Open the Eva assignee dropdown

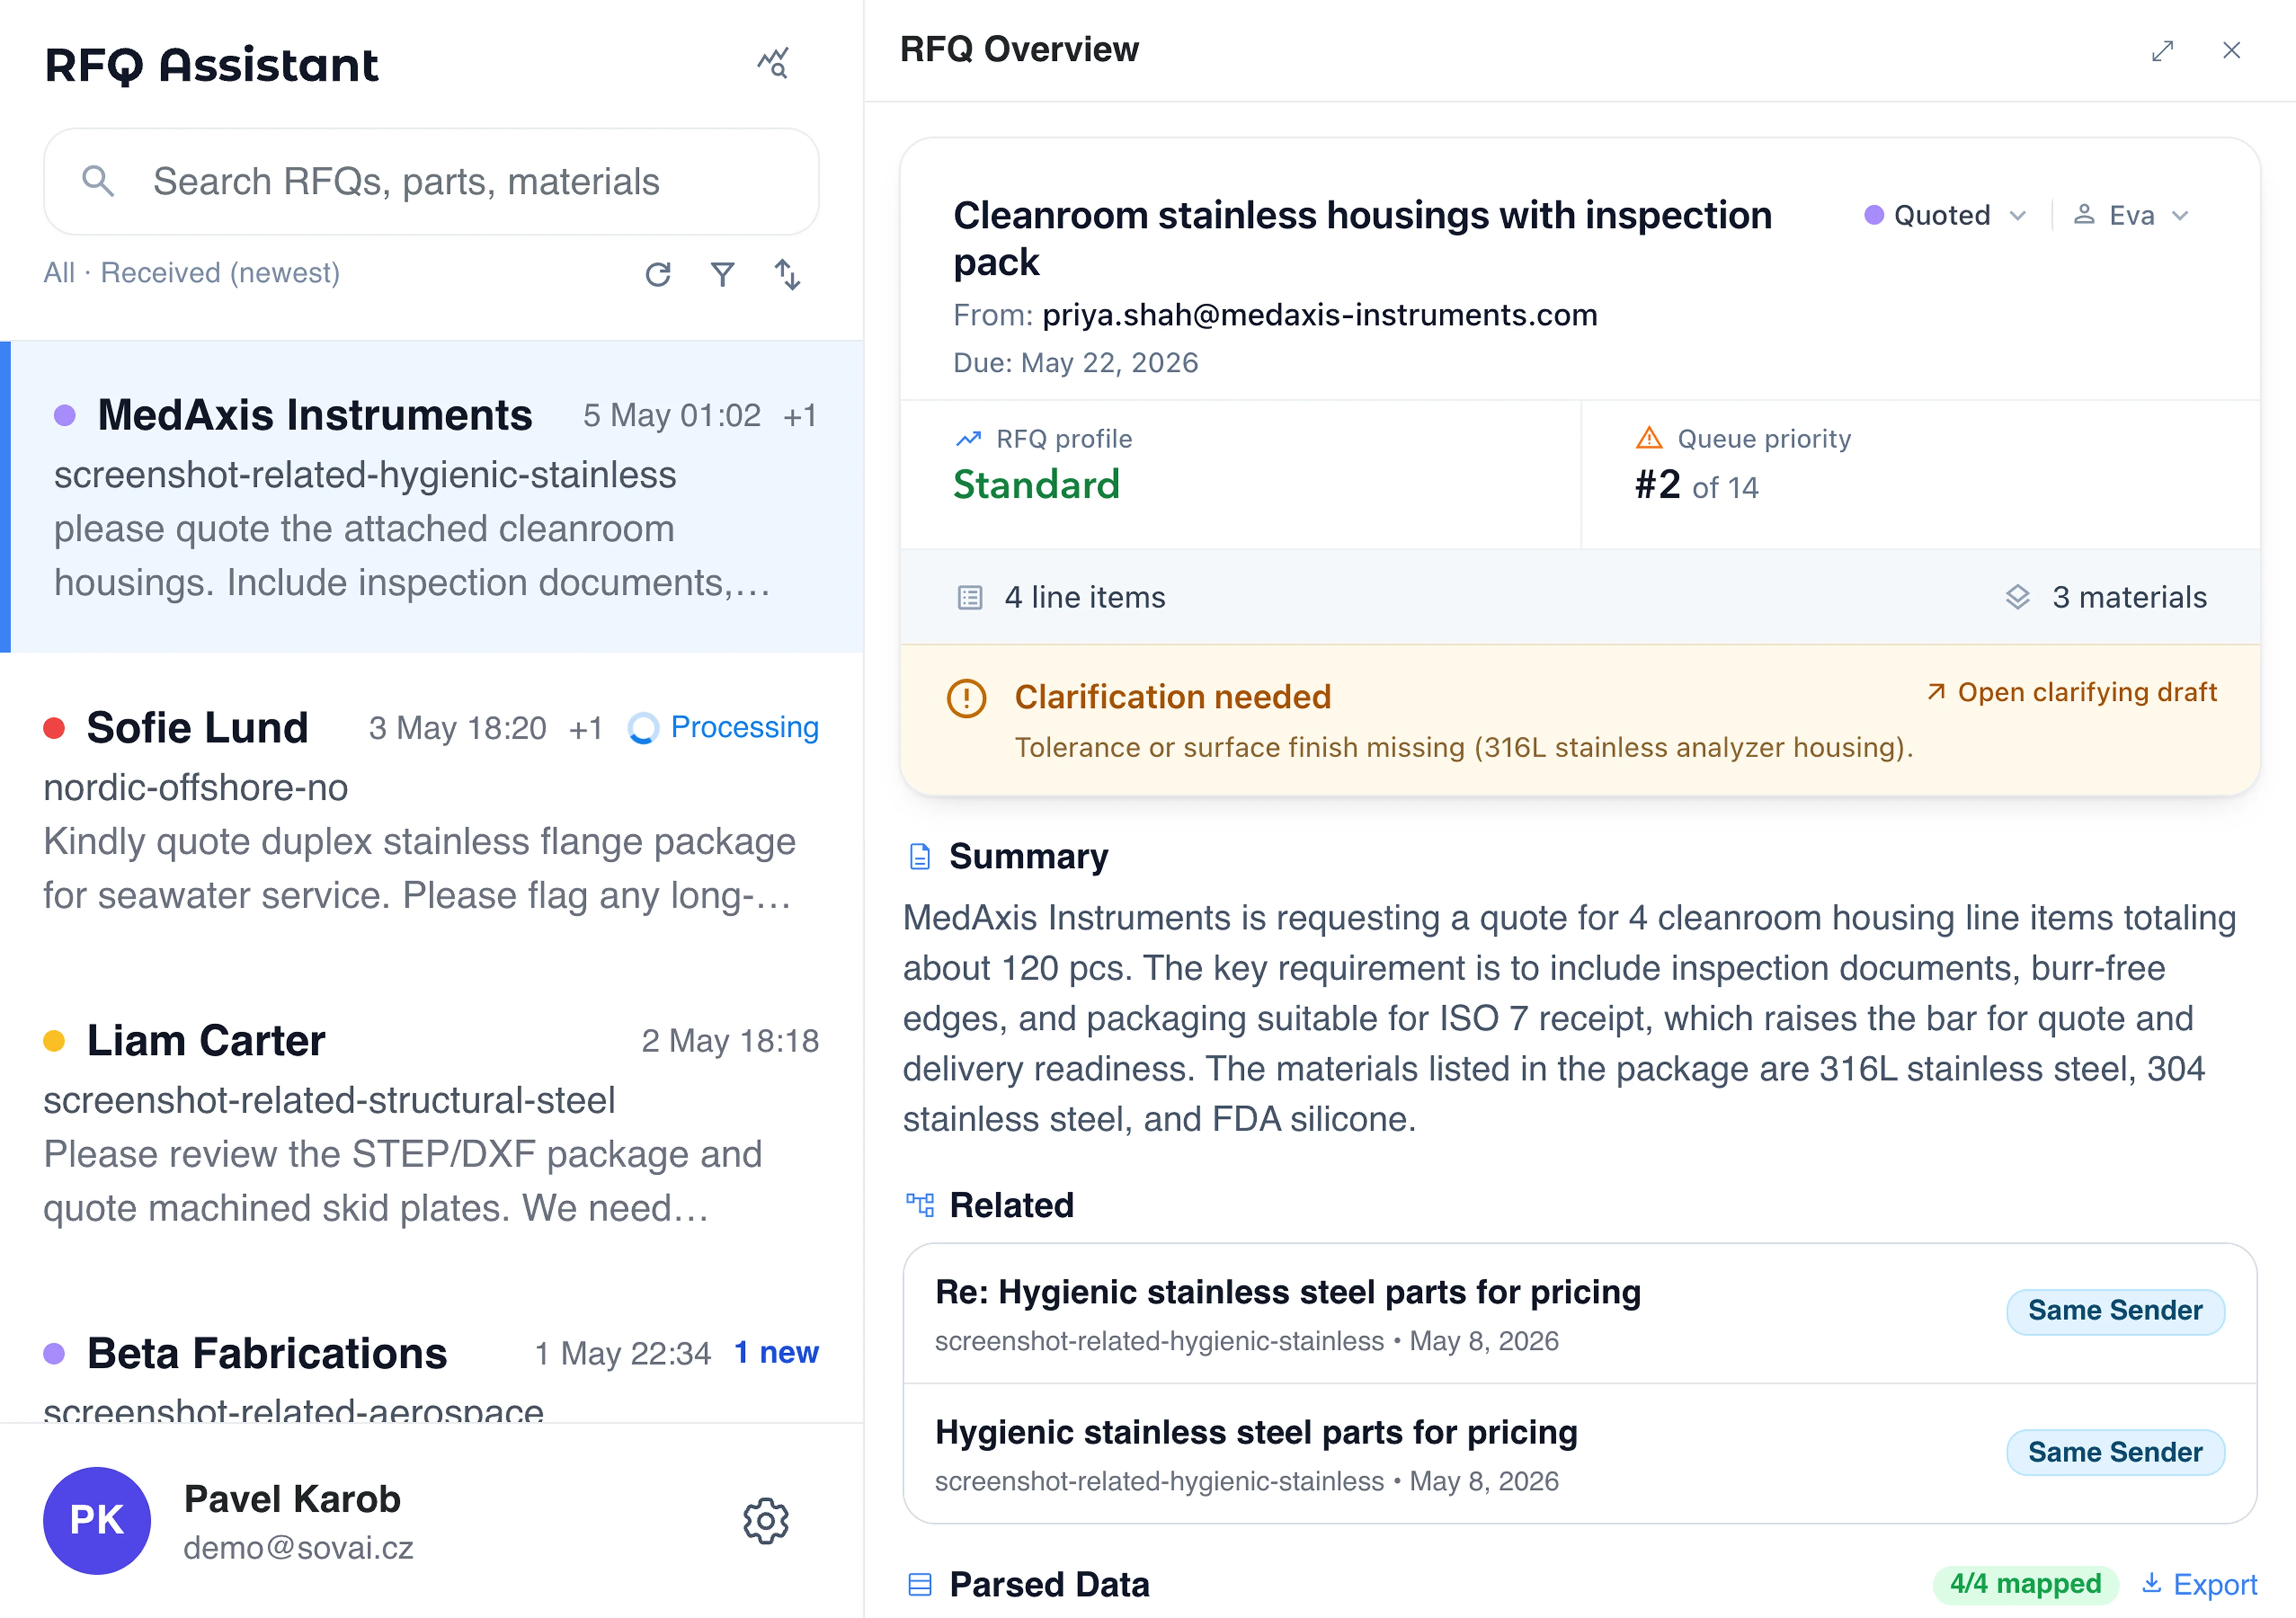tap(2131, 215)
